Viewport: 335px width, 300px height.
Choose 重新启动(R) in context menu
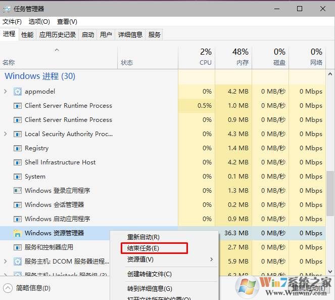pyautogui.click(x=165, y=237)
